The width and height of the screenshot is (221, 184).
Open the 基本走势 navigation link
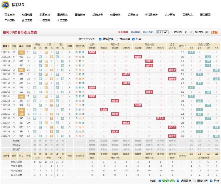pos(9,15)
